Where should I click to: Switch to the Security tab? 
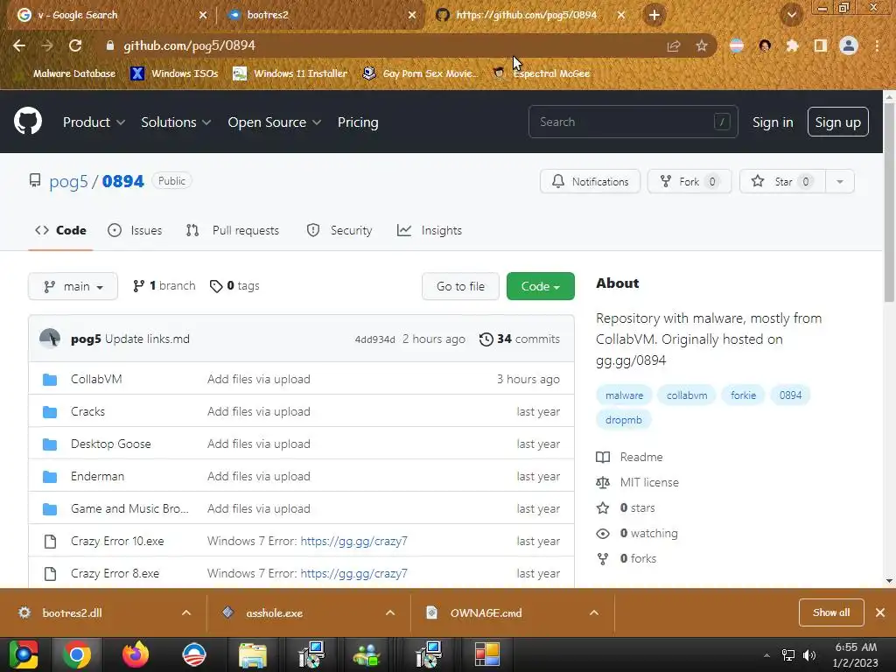(339, 230)
